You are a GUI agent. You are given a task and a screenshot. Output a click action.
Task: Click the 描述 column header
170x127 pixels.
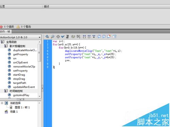[x=47, y=6]
